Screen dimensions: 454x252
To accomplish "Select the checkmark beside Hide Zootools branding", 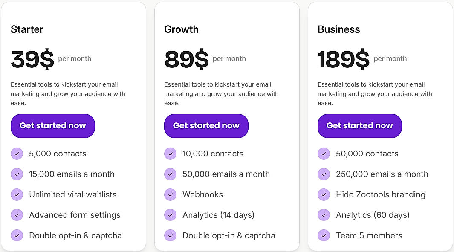I will [x=324, y=194].
